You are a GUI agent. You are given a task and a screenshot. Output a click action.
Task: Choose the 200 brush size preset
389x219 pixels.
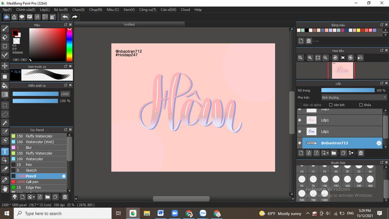(347, 181)
